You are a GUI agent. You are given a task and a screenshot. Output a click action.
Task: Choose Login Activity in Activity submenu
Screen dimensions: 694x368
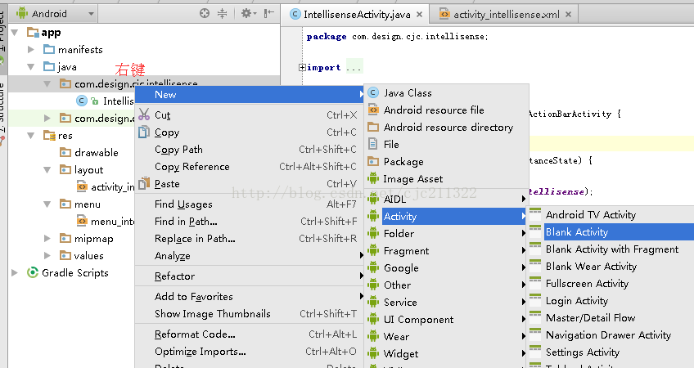coord(576,301)
